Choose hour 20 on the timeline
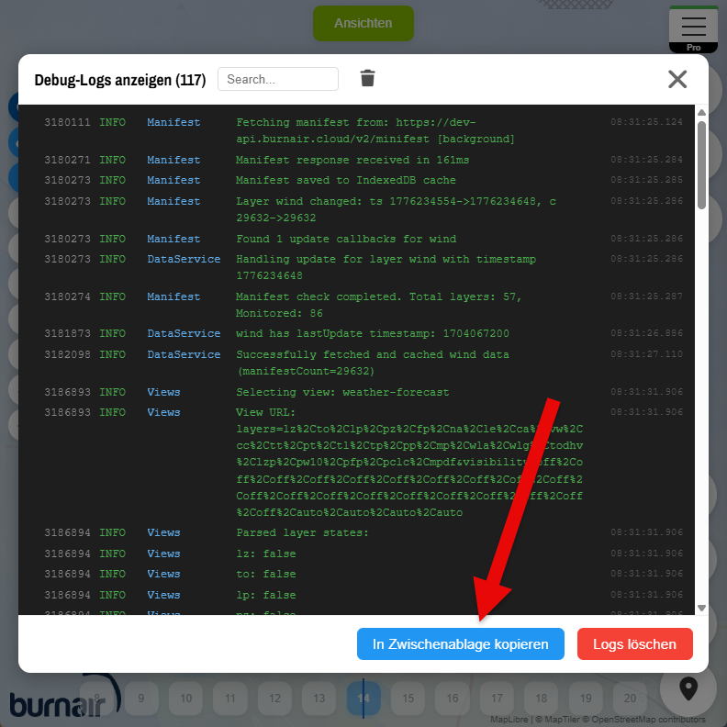727x727 pixels. point(630,699)
